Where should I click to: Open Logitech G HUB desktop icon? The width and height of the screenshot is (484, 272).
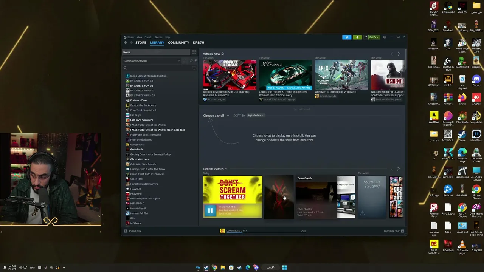click(448, 63)
